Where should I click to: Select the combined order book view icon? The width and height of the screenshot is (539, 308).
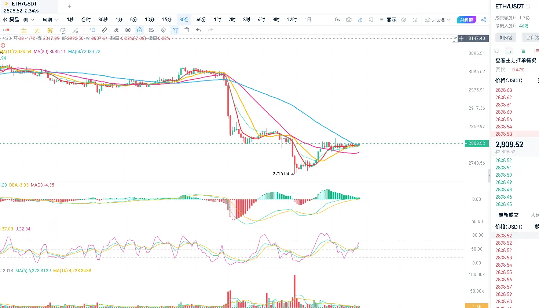509,51
